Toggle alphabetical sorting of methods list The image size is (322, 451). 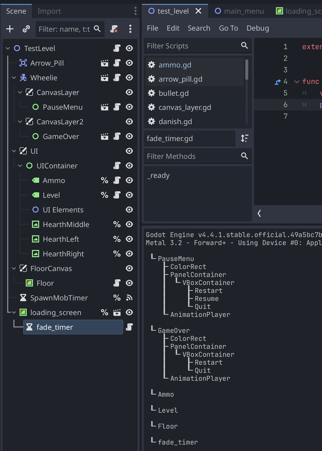coord(244,138)
